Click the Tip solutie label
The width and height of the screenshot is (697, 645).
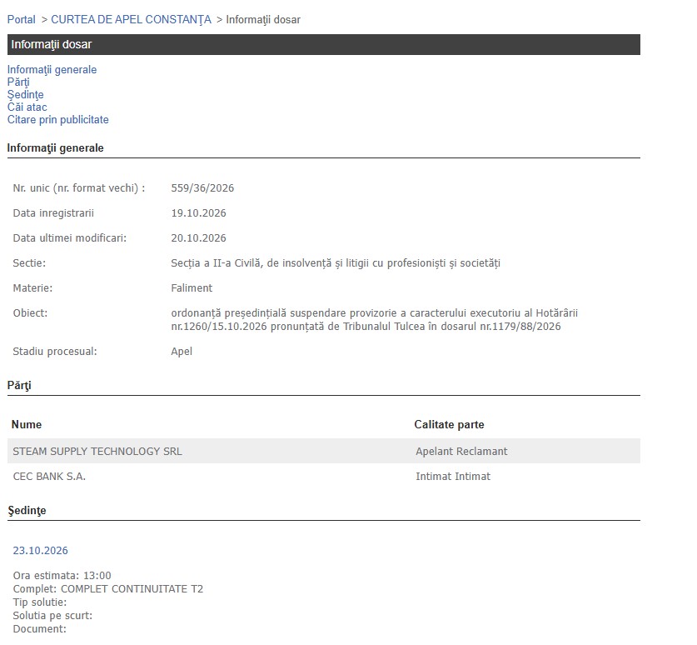(40, 602)
